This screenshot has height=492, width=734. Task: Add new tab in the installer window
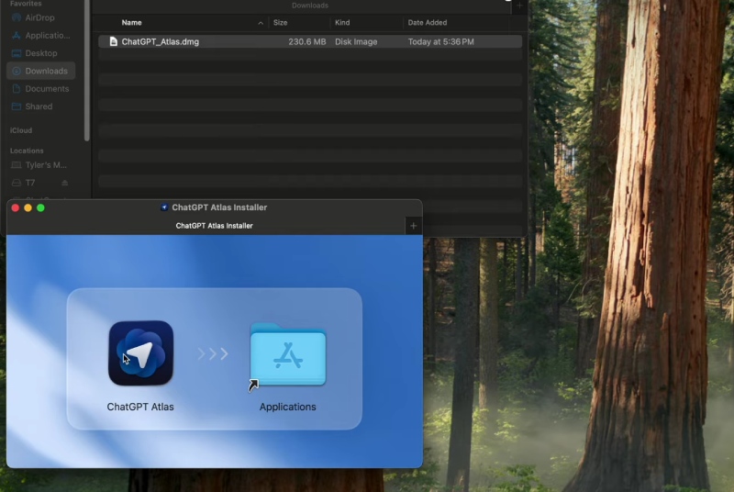coord(413,226)
